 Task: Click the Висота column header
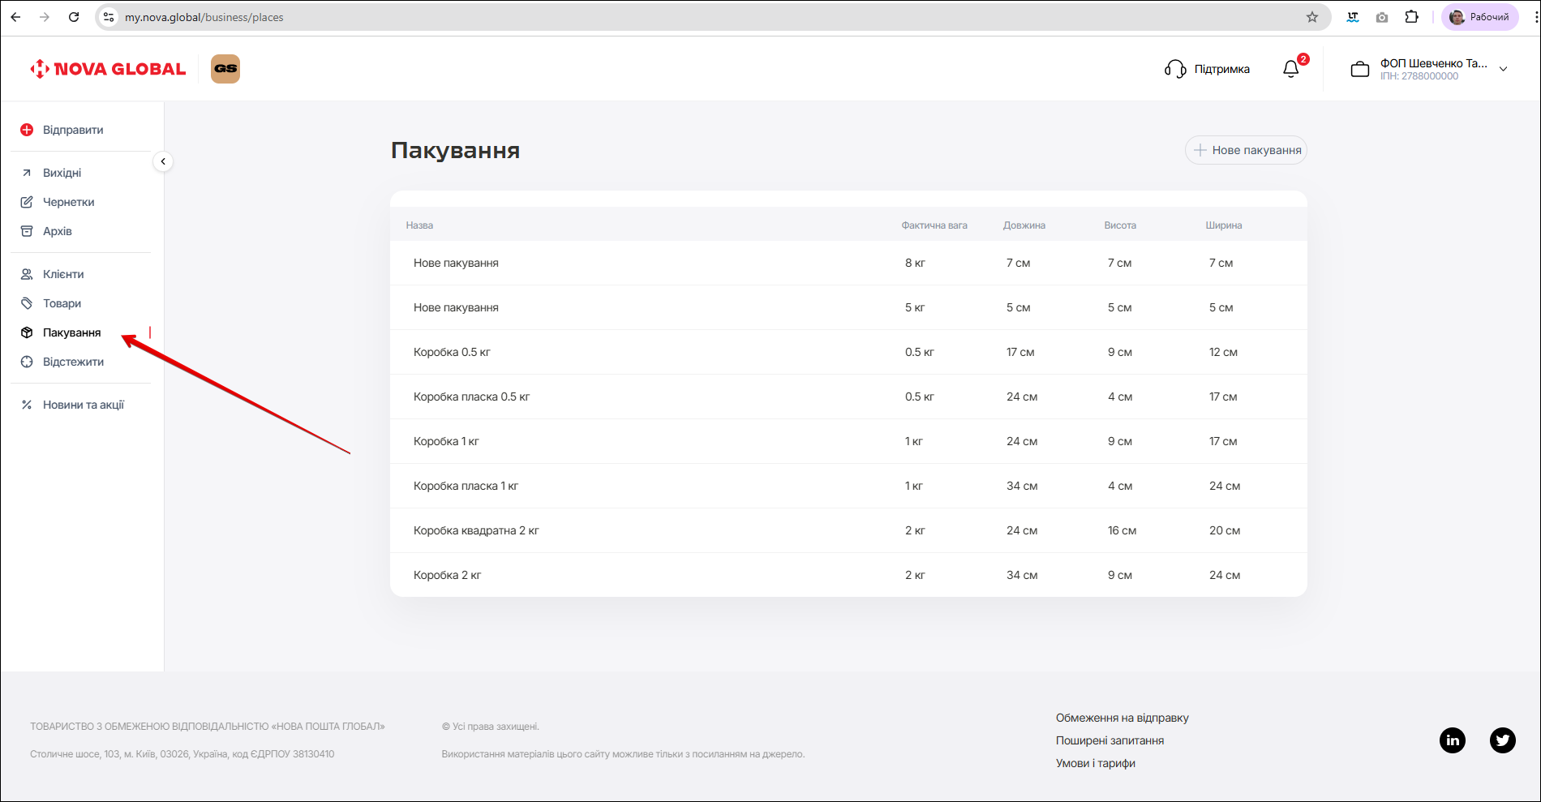(1120, 225)
